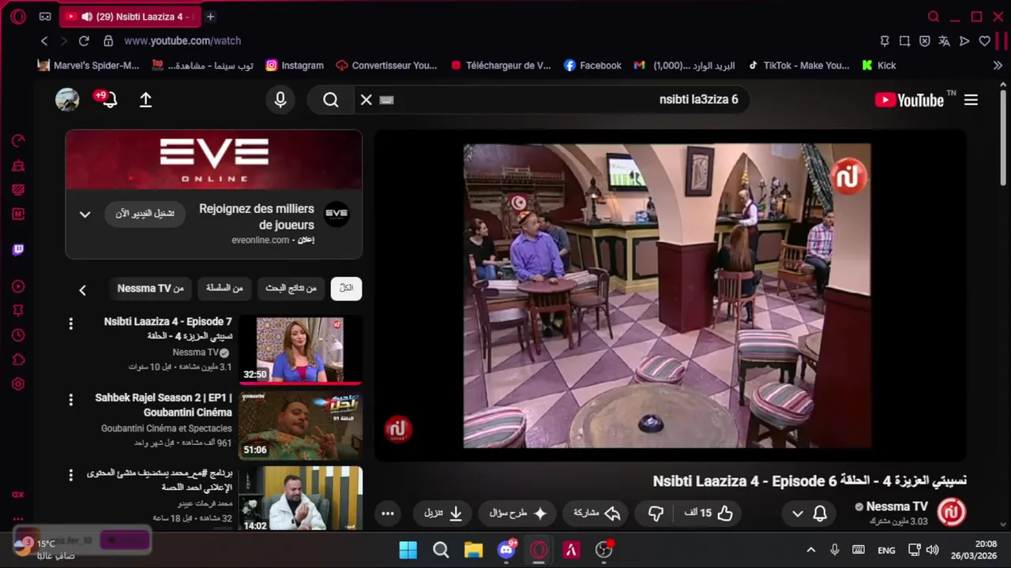Submit search with the magnifier button
1011x568 pixels.
(x=330, y=100)
